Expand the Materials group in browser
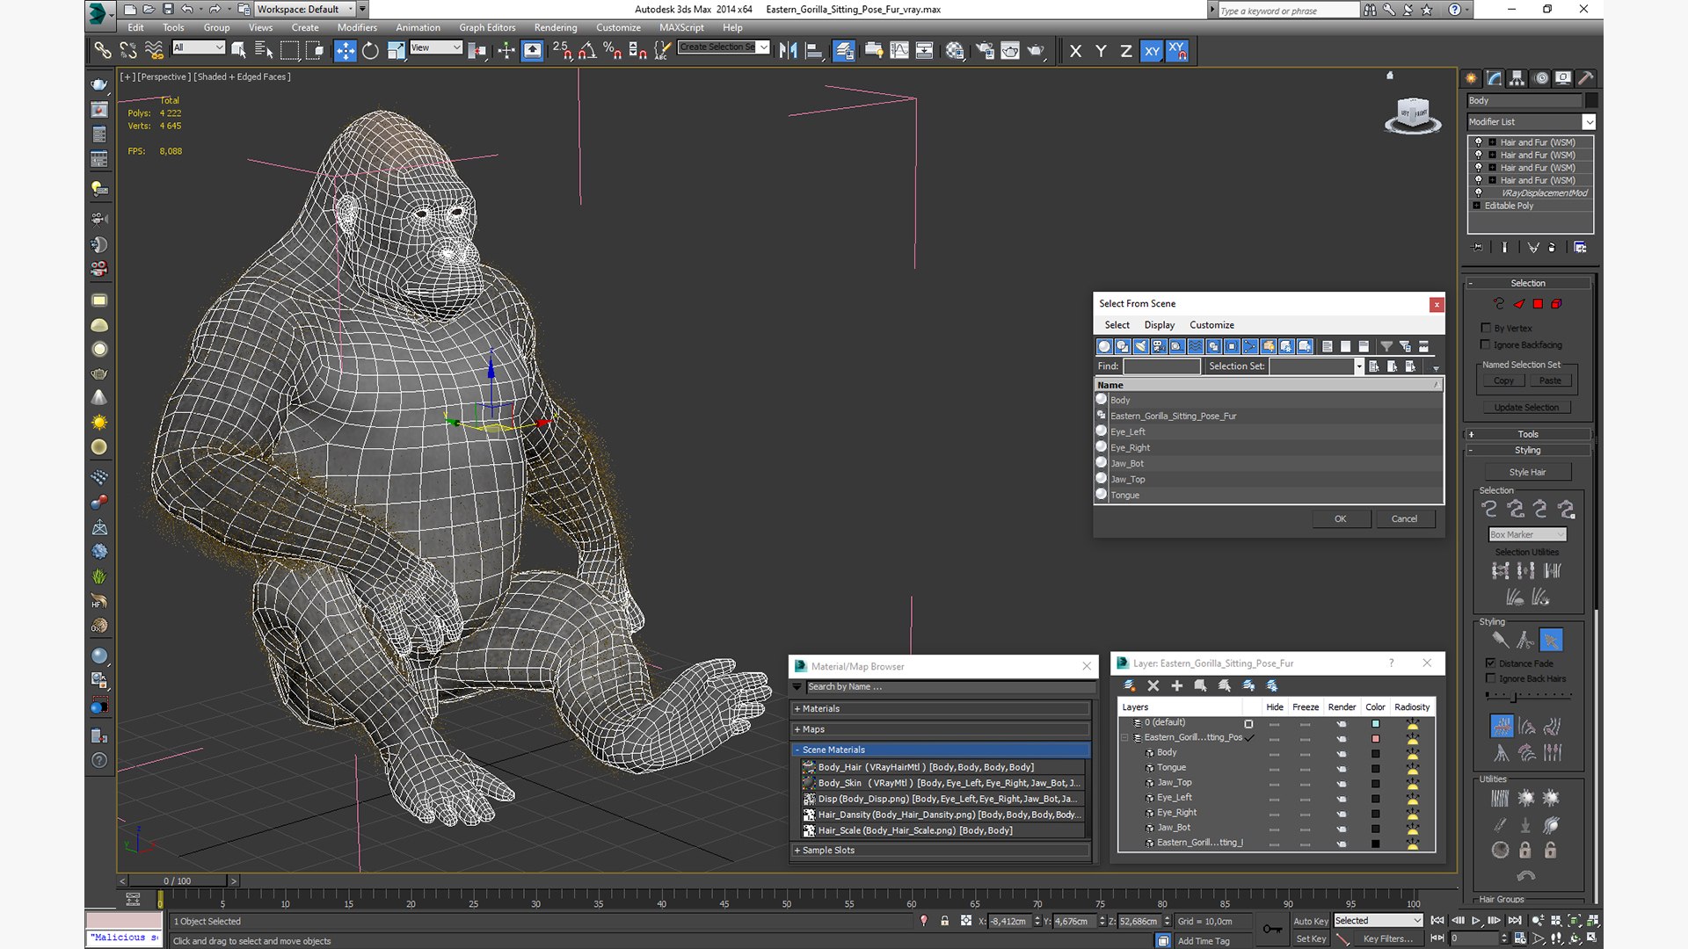This screenshot has width=1688, height=949. tap(941, 708)
